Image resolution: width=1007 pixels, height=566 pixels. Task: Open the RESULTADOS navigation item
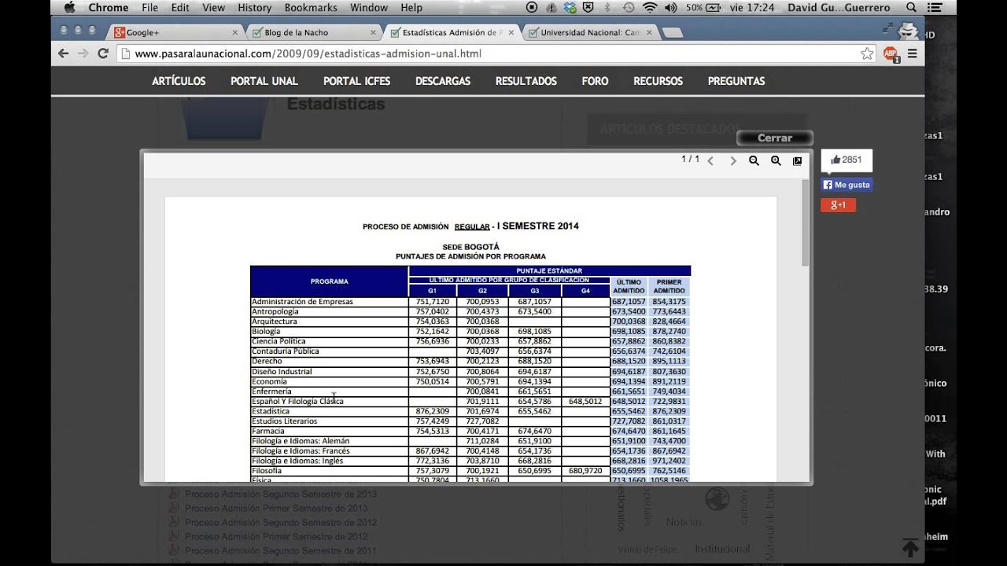(526, 81)
